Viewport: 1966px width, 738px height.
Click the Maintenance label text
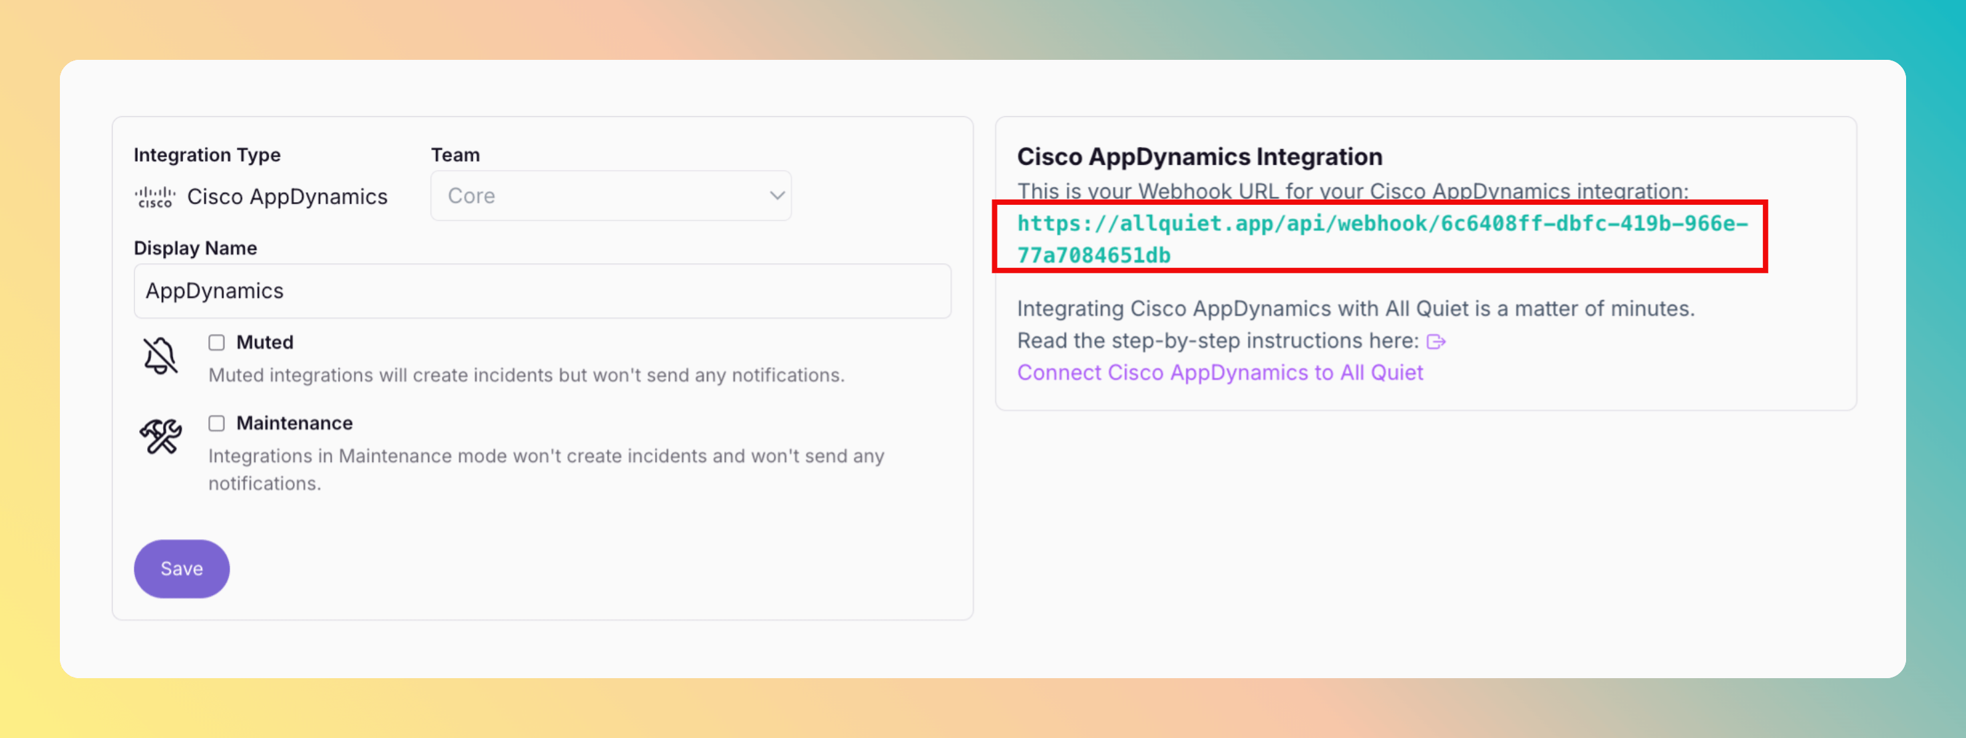(294, 423)
